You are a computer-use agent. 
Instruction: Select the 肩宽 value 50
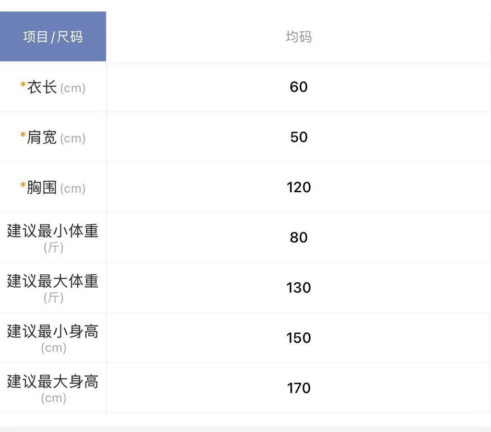tap(299, 137)
